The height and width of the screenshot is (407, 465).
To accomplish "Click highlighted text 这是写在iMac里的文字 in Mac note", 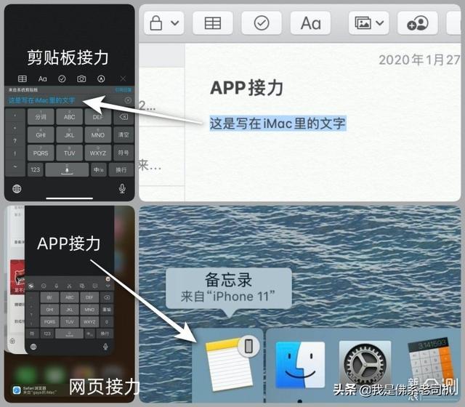I will tap(278, 123).
